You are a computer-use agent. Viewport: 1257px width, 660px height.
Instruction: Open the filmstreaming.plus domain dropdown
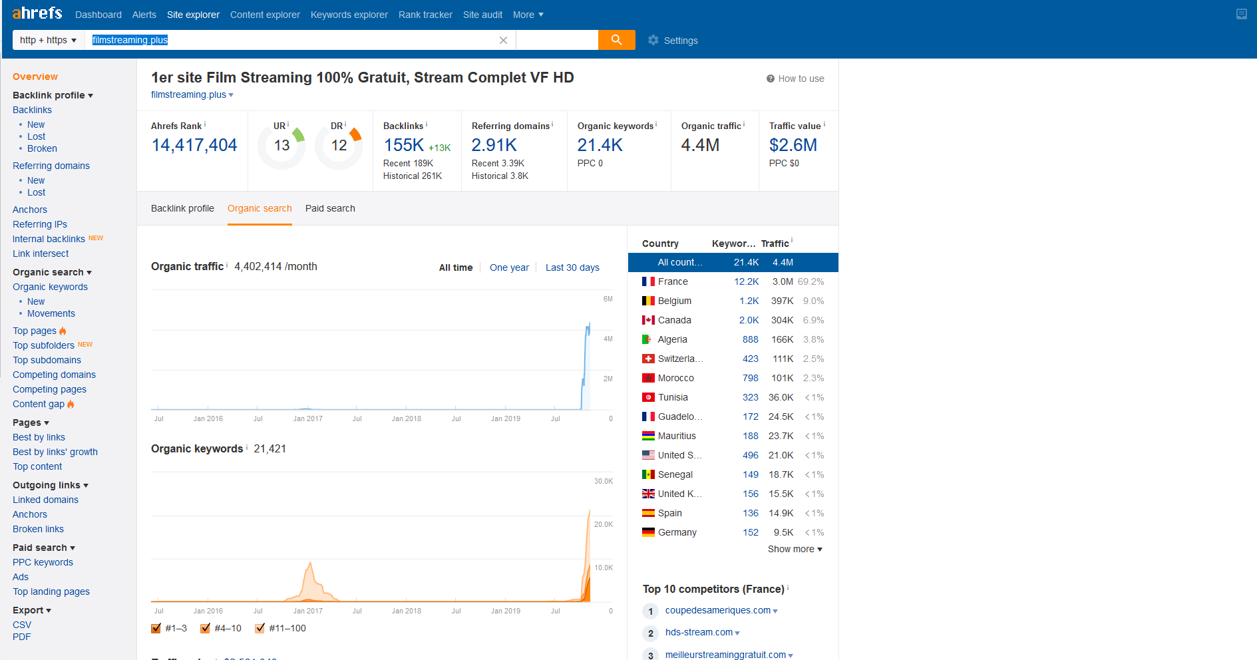(x=231, y=95)
